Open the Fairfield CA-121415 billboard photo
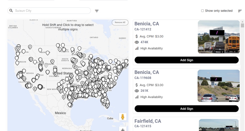Viewport: 245px width, 131px height. click(219, 125)
